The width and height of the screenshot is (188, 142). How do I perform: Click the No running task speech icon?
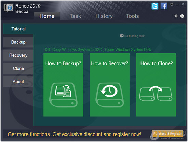(x=122, y=36)
